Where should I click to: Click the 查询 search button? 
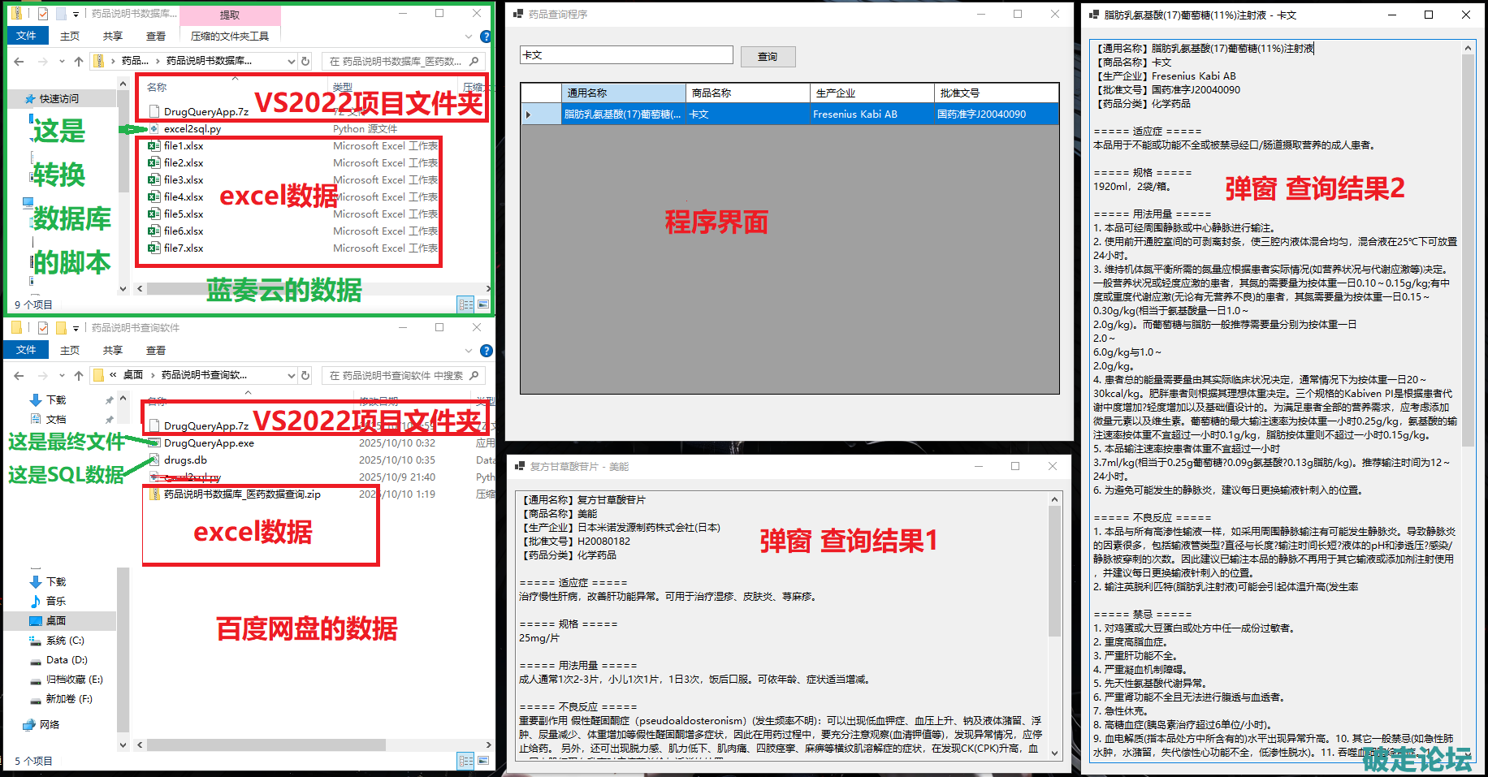[768, 56]
